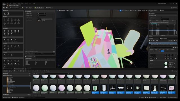Enable the Actor filter in Details
The height and width of the screenshot is (101, 180).
tap(156, 49)
